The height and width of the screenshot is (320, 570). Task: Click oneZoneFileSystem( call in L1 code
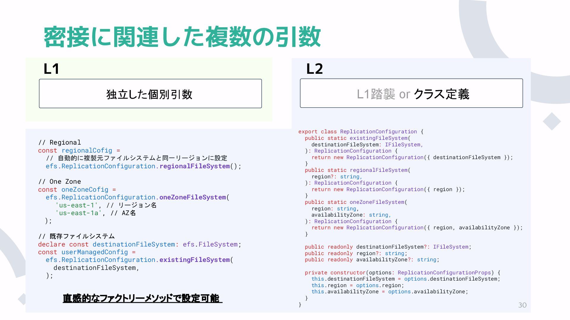pyautogui.click(x=194, y=197)
